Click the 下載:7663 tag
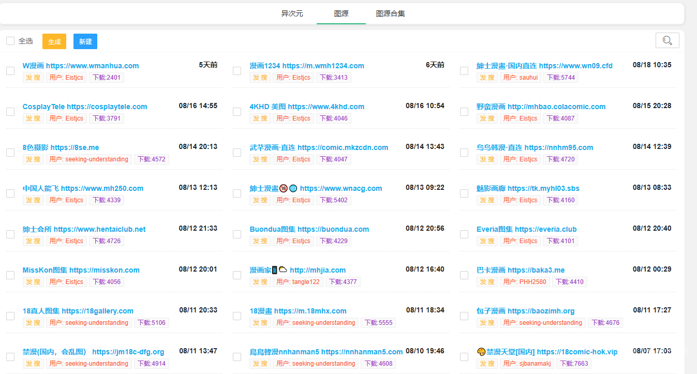Image resolution: width=697 pixels, height=374 pixels. tap(575, 364)
